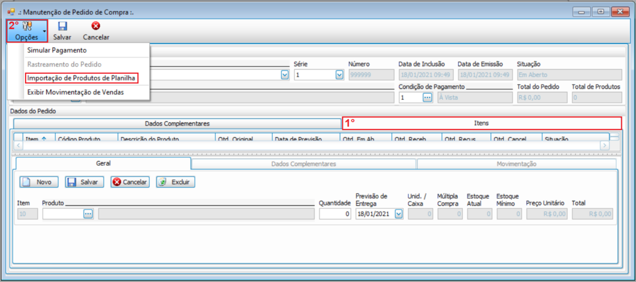636x282 pixels.
Task: Click the Situação column header
Action: tap(575, 138)
